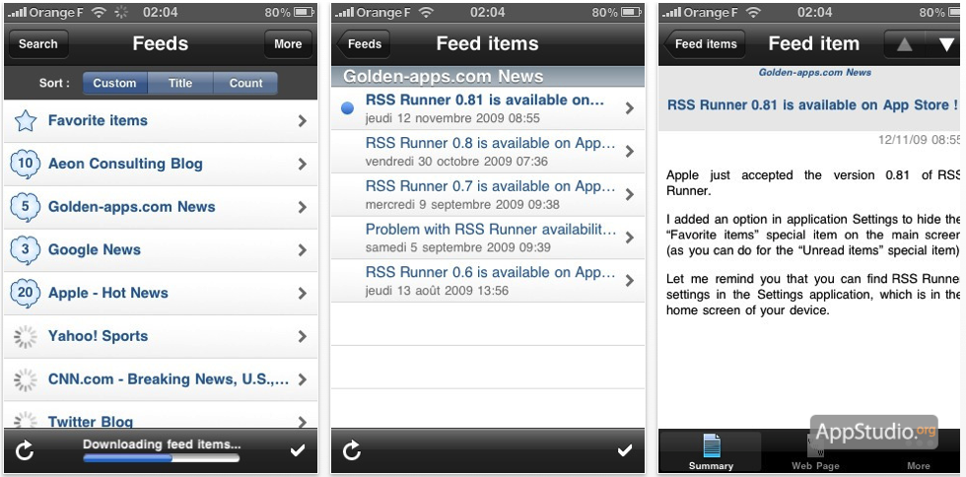Sort feeds by Count
The height and width of the screenshot is (477, 966).
click(245, 84)
